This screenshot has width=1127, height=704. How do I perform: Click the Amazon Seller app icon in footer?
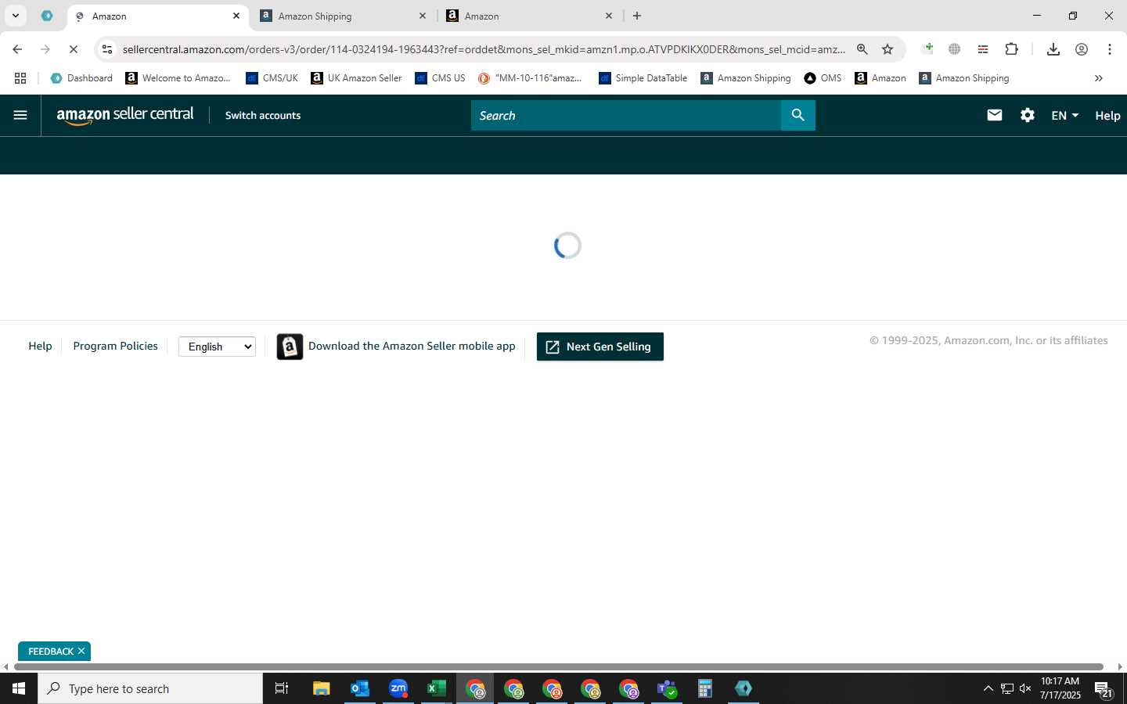[x=290, y=347]
